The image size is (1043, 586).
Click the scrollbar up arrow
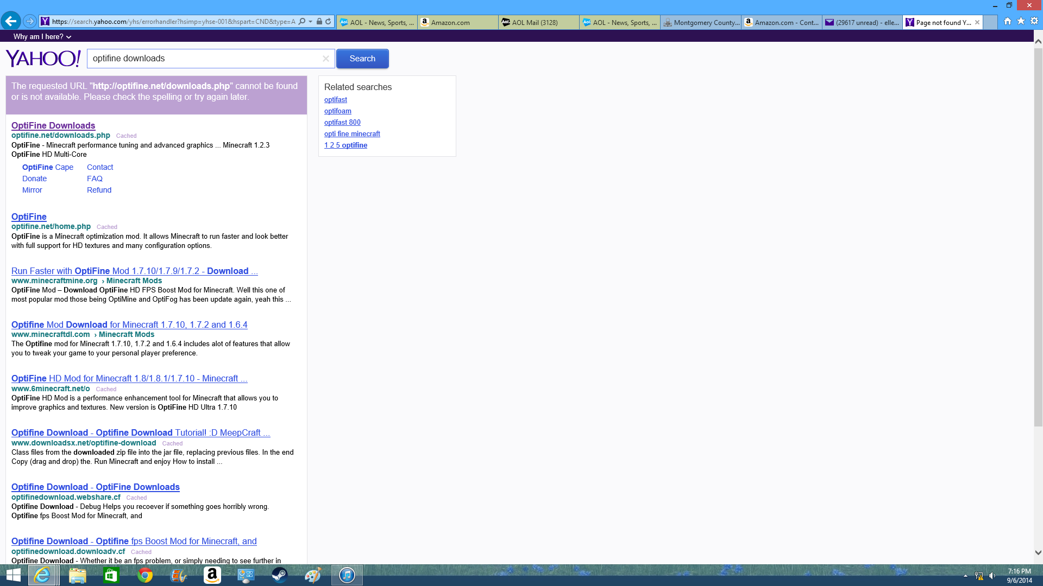(1038, 41)
